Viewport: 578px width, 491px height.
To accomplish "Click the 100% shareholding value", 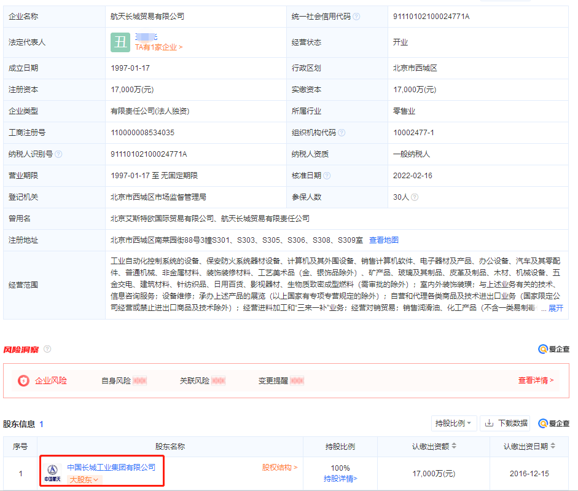I will 340,468.
